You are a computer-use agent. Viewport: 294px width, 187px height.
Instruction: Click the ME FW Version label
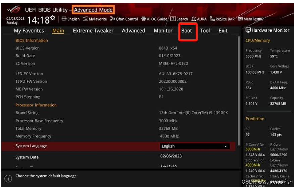tap(29, 89)
